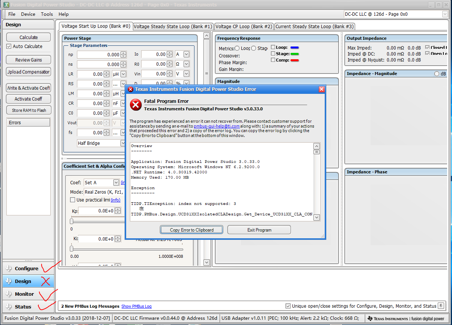Click Copy Error to Clipboard button
Image resolution: width=452 pixels, height=325 pixels.
click(x=191, y=230)
